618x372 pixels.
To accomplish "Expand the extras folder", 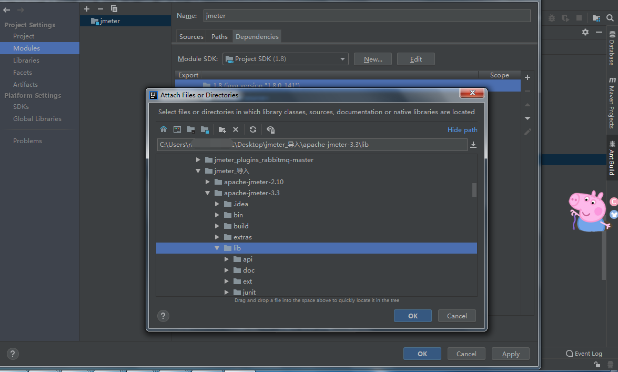I will point(217,237).
